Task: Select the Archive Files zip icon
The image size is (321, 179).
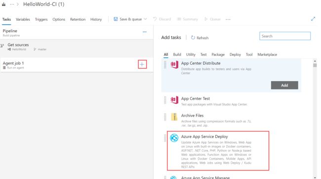Action: 174,117
